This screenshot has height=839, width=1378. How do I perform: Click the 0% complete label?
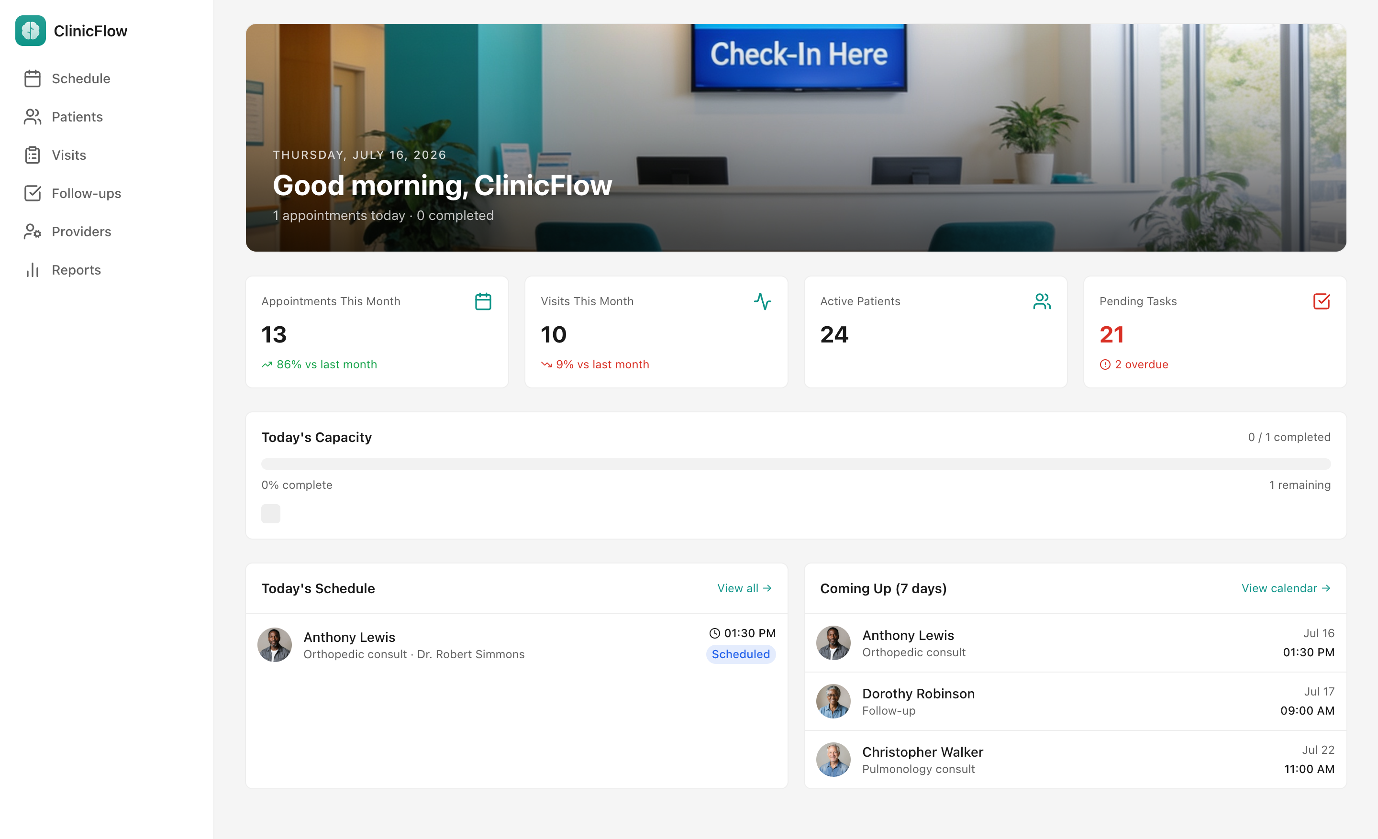(297, 485)
